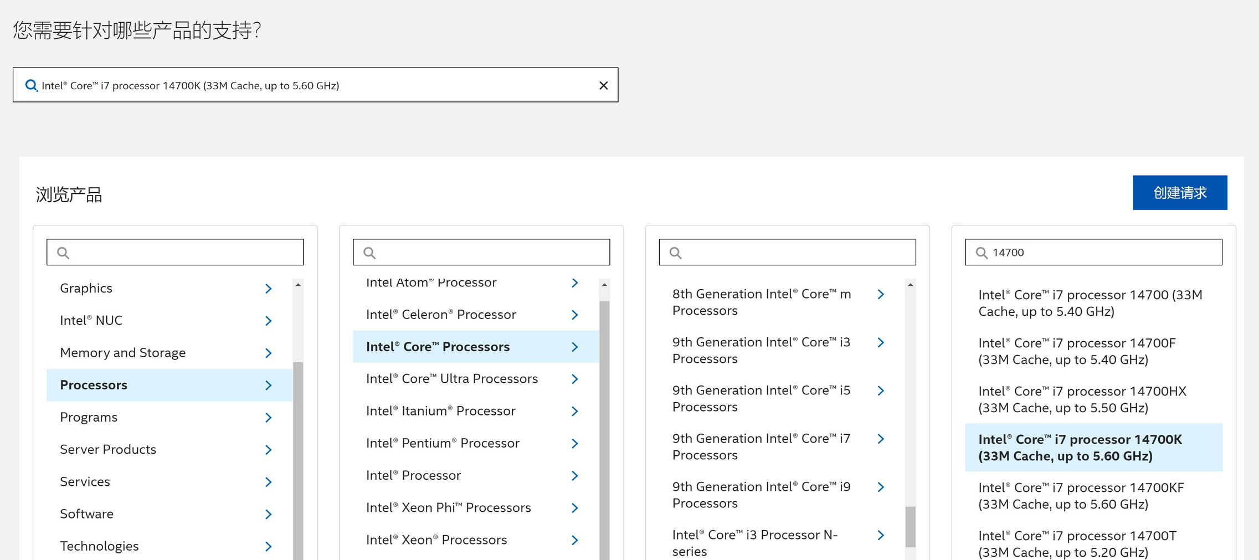Click magnifier icon in third column search
1259x560 pixels.
[675, 253]
